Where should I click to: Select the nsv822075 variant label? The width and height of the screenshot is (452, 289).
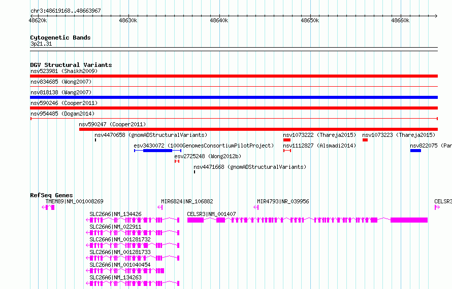pos(431,146)
